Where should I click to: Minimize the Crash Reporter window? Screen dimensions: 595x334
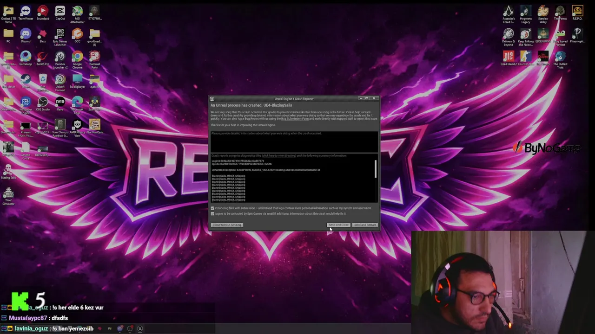pyautogui.click(x=360, y=98)
